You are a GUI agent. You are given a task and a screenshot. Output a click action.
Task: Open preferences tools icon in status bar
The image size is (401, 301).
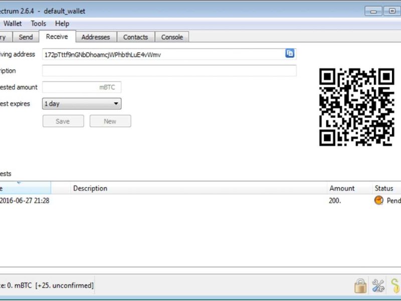click(x=378, y=285)
